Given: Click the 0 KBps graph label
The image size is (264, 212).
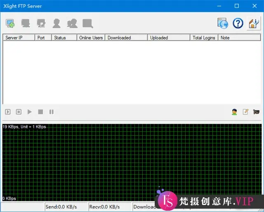Looking at the screenshot, I should (9, 198).
